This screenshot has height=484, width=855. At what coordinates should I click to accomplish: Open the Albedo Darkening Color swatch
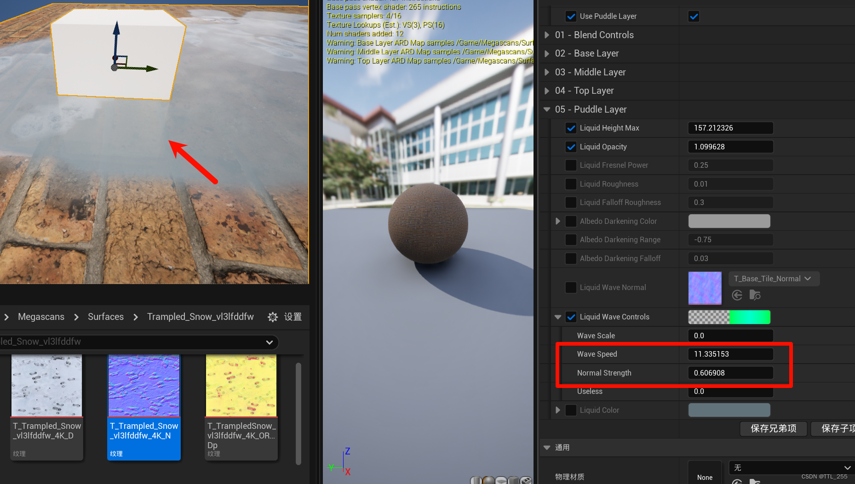(x=729, y=221)
